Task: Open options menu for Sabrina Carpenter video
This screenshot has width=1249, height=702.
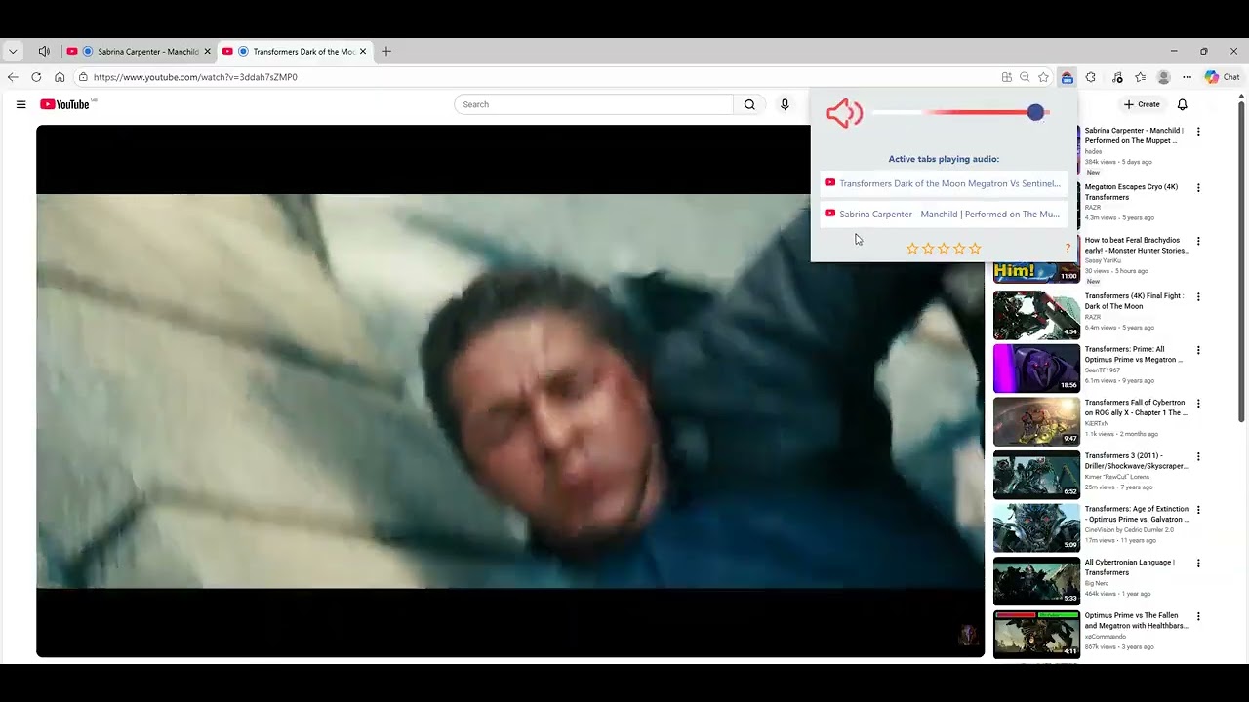Action: pyautogui.click(x=1198, y=132)
